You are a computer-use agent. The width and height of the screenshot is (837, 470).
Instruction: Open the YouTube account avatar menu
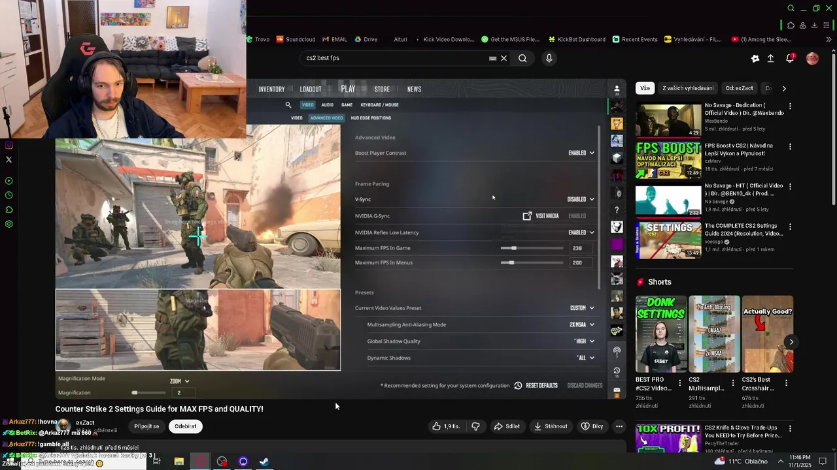point(812,58)
